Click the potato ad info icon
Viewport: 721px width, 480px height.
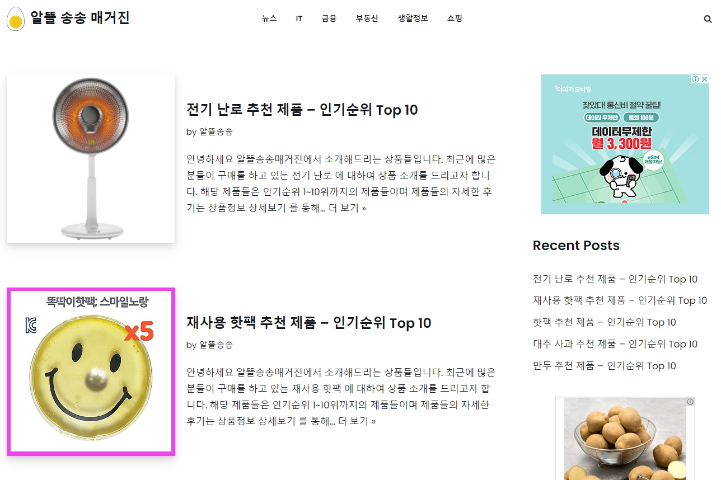[x=690, y=402]
